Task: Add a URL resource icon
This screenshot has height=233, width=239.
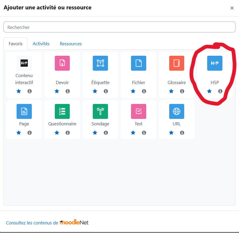Action: click(177, 111)
